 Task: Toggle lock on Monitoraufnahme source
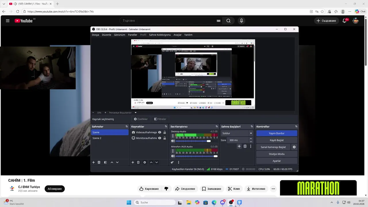[x=164, y=138]
